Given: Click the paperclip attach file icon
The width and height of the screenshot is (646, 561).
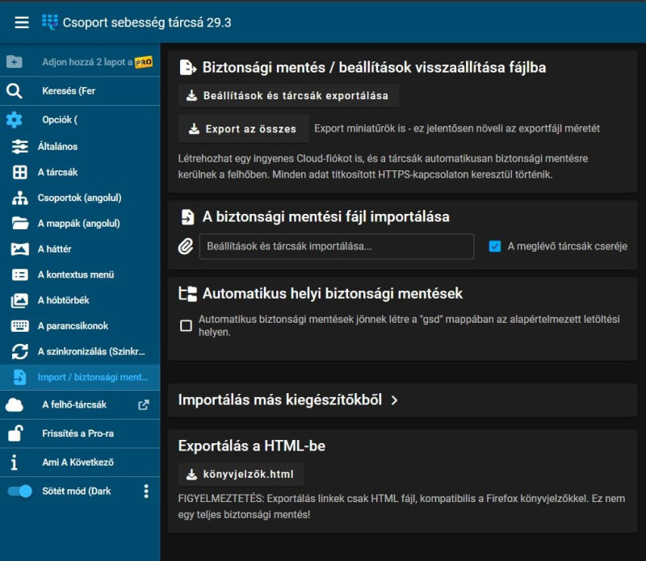Looking at the screenshot, I should [186, 246].
